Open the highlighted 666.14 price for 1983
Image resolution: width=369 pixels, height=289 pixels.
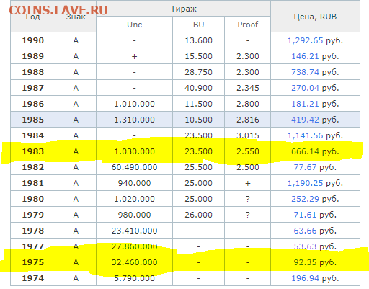click(305, 151)
